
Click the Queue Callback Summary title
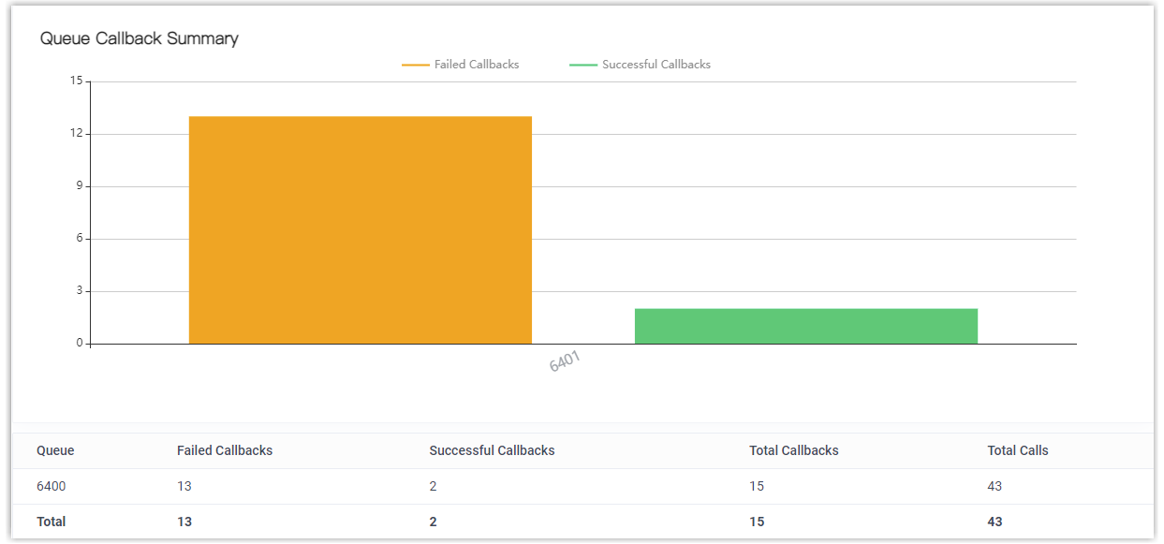tap(139, 38)
